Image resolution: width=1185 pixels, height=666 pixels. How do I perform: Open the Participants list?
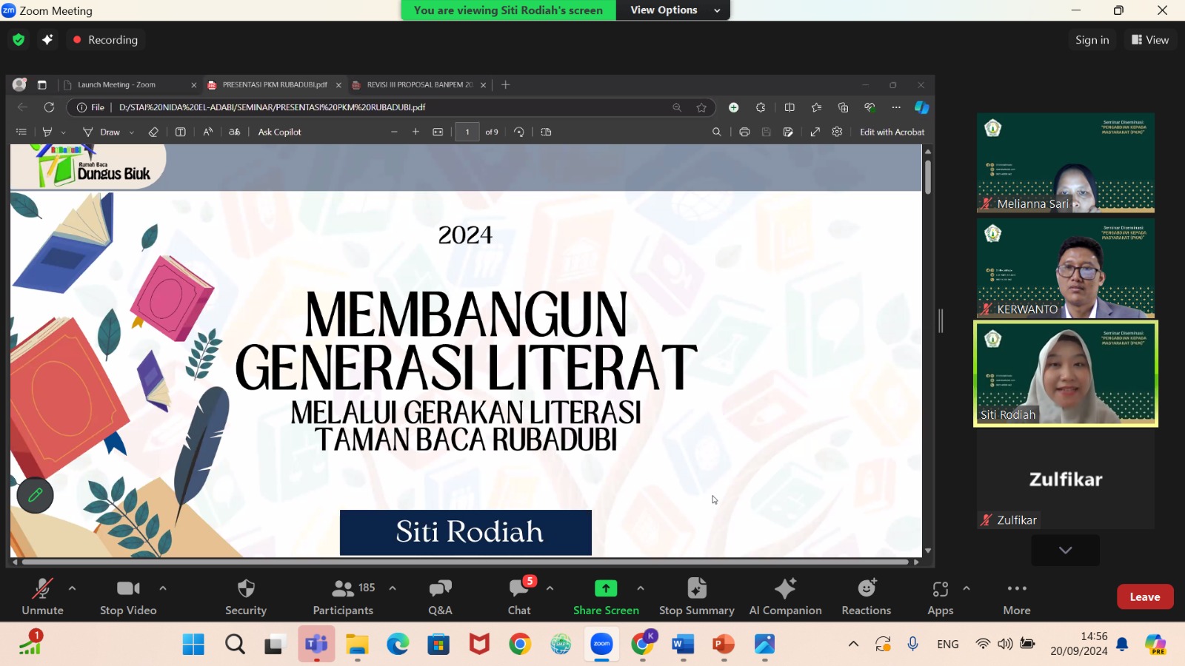343,596
